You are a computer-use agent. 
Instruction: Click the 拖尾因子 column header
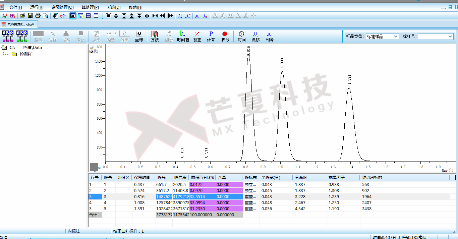pyautogui.click(x=343, y=178)
